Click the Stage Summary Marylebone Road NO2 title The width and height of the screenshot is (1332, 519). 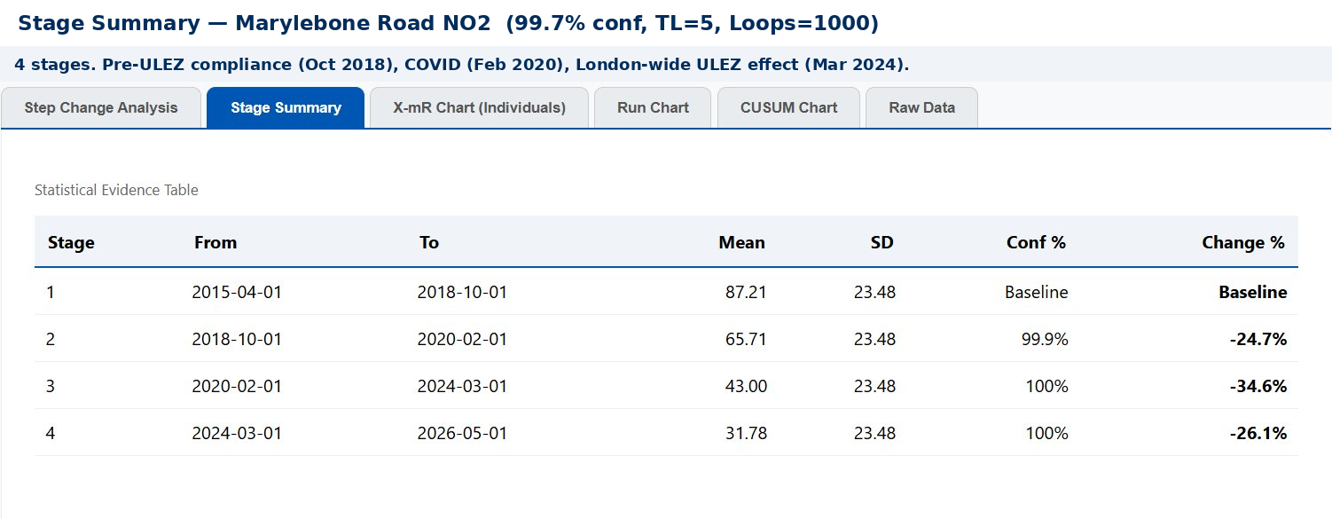pos(448,24)
